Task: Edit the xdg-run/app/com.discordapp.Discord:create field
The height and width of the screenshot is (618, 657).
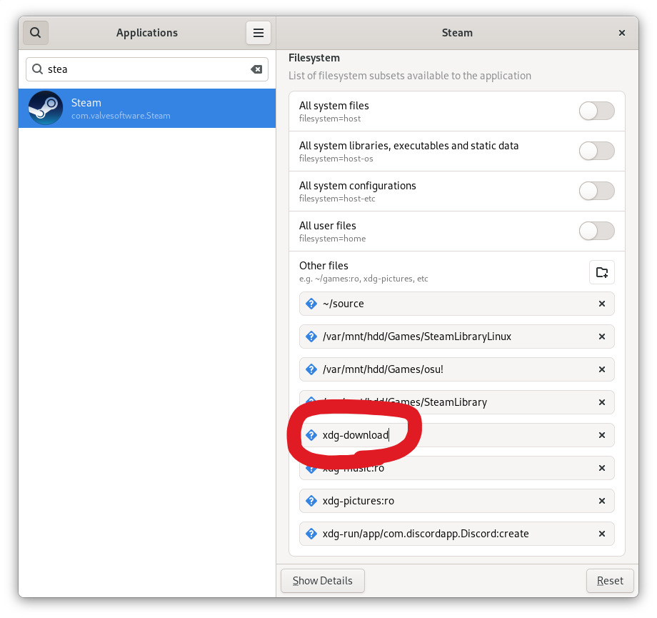Action: 457,534
